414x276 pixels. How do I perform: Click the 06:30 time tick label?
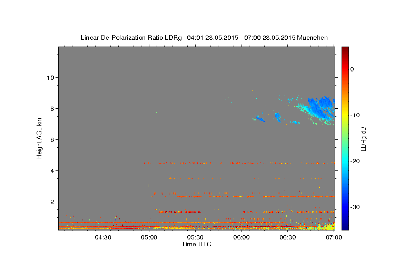pyautogui.click(x=288, y=237)
